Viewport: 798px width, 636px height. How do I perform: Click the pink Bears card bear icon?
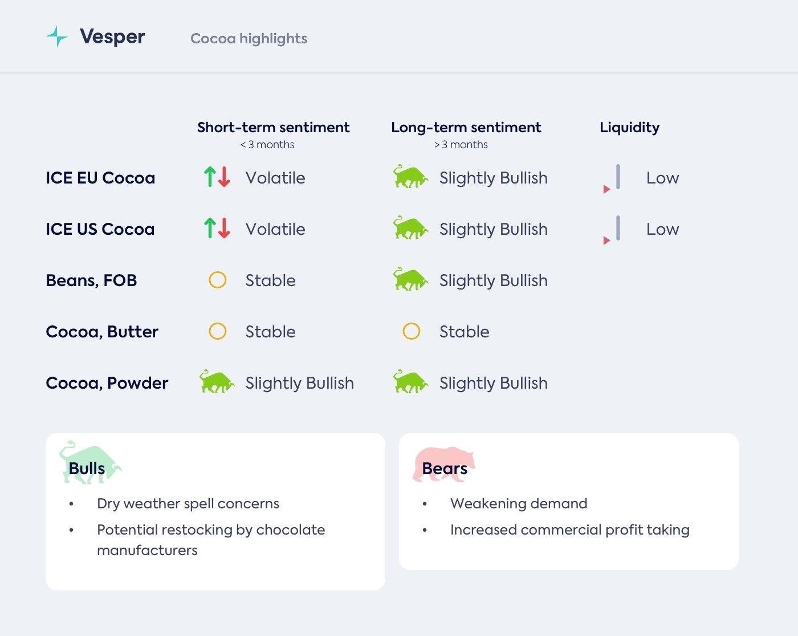[443, 464]
